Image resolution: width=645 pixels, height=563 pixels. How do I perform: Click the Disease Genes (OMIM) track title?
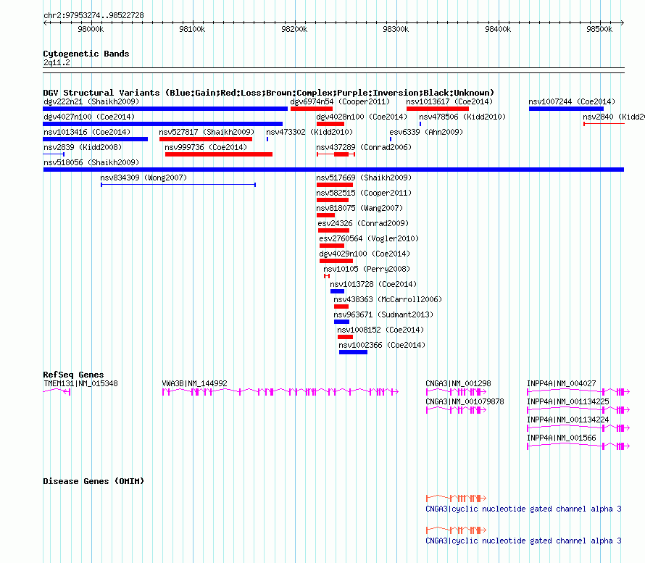(93, 481)
